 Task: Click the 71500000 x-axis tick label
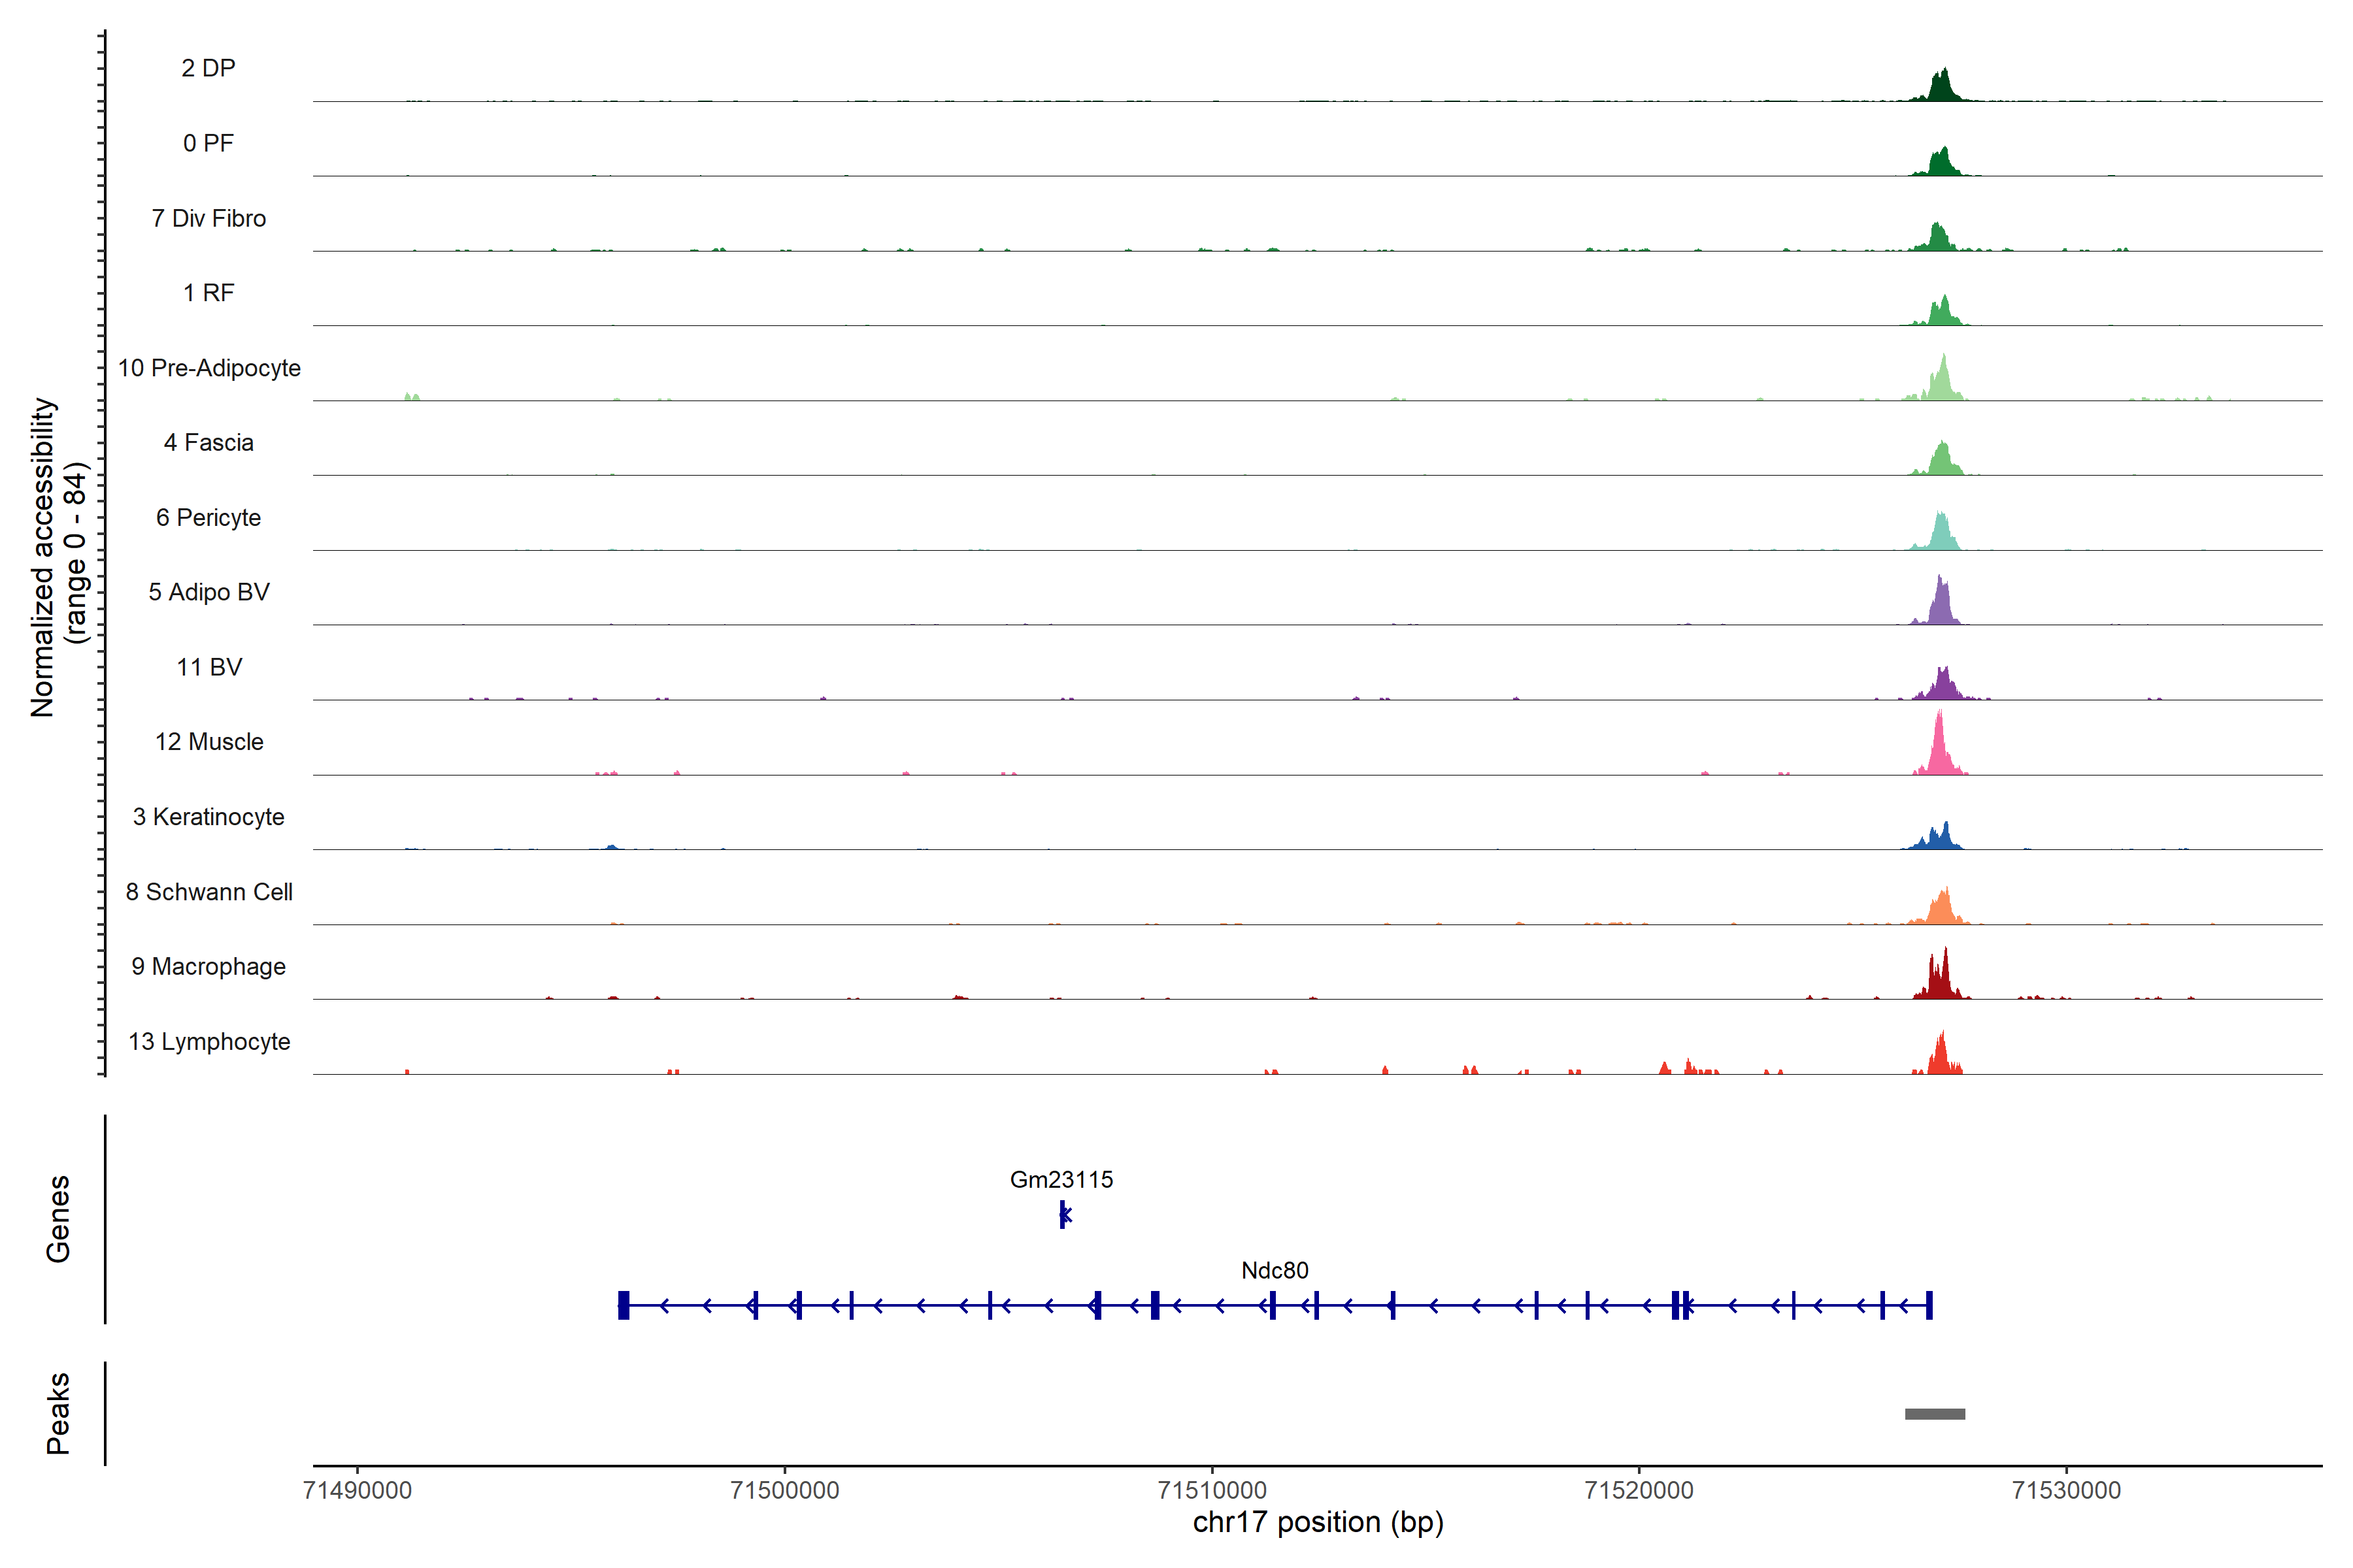click(x=784, y=1490)
